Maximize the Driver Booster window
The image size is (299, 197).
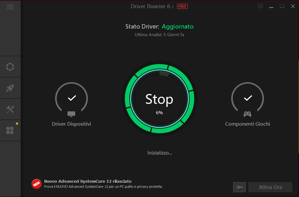click(282, 6)
